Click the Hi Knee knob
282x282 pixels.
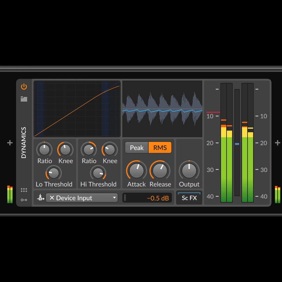tap(110, 149)
